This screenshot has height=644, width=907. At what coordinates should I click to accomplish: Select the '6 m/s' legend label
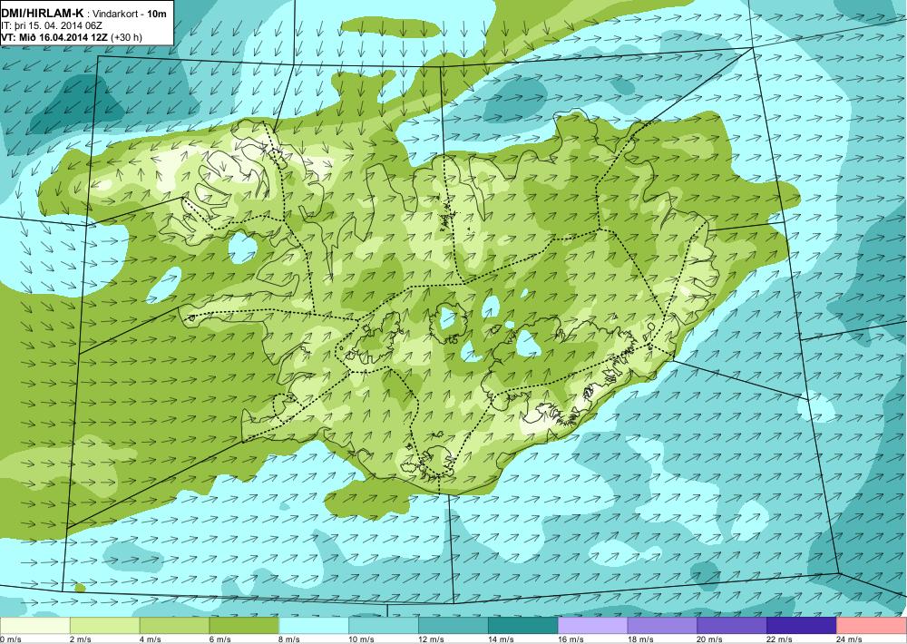click(220, 639)
